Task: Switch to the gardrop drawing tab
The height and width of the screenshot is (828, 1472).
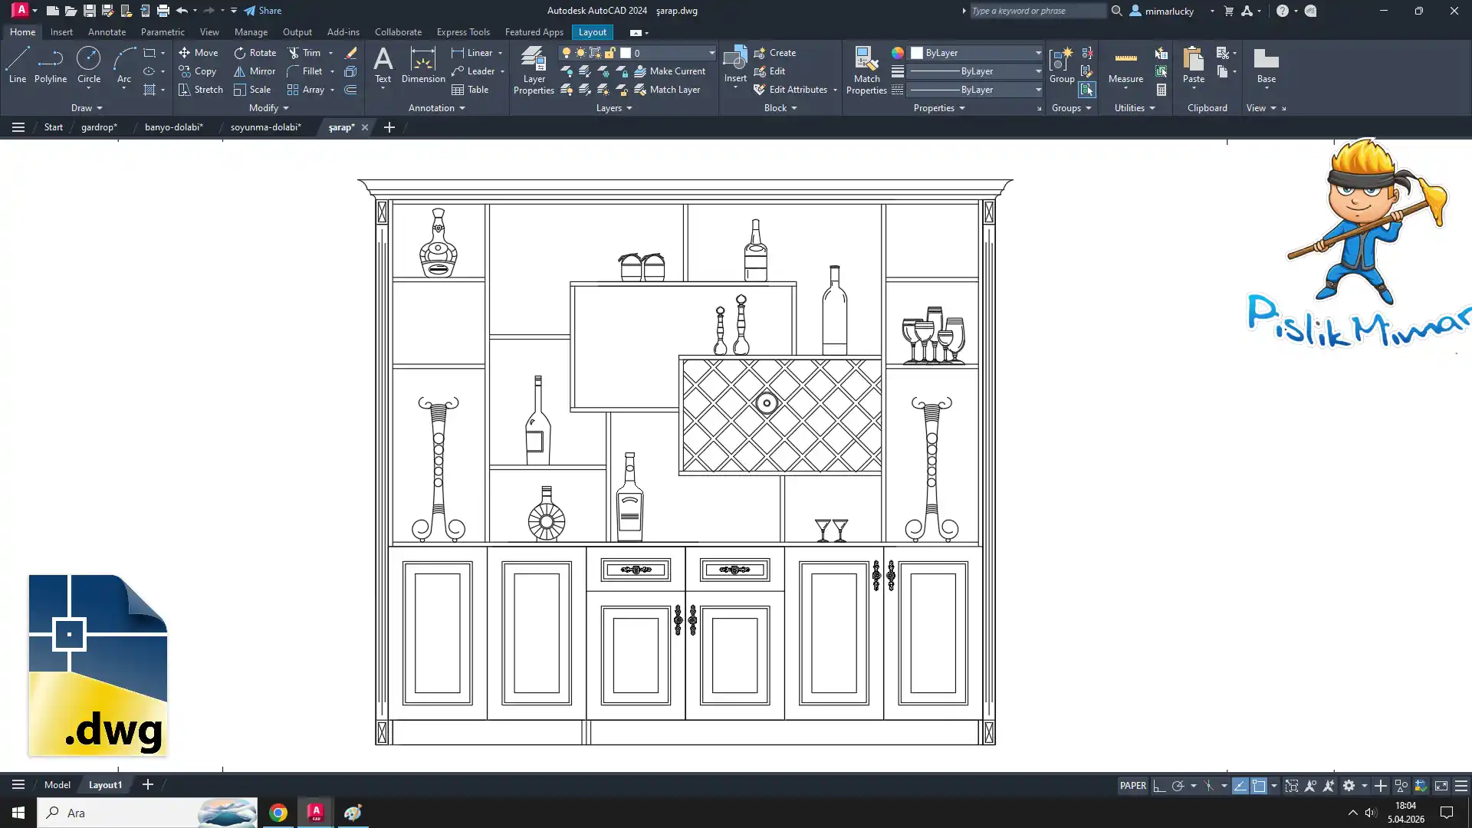Action: (x=99, y=127)
